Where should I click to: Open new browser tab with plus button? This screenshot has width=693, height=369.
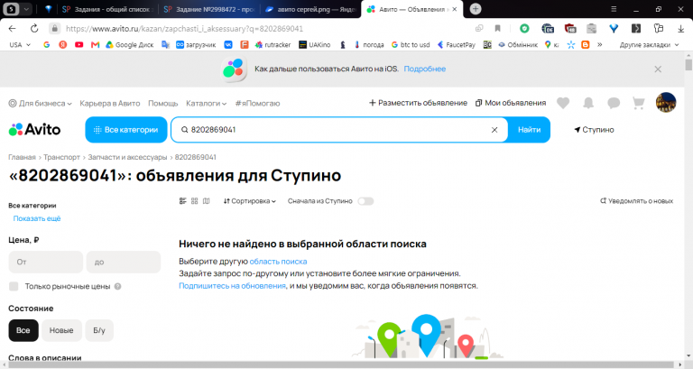pyautogui.click(x=476, y=9)
